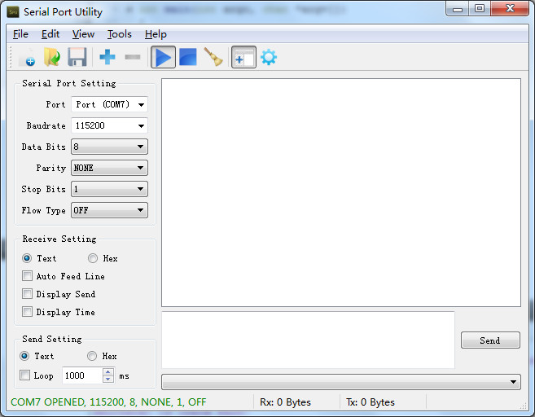Open file using the folder icon
Viewport: 535px width, 417px height.
point(52,57)
